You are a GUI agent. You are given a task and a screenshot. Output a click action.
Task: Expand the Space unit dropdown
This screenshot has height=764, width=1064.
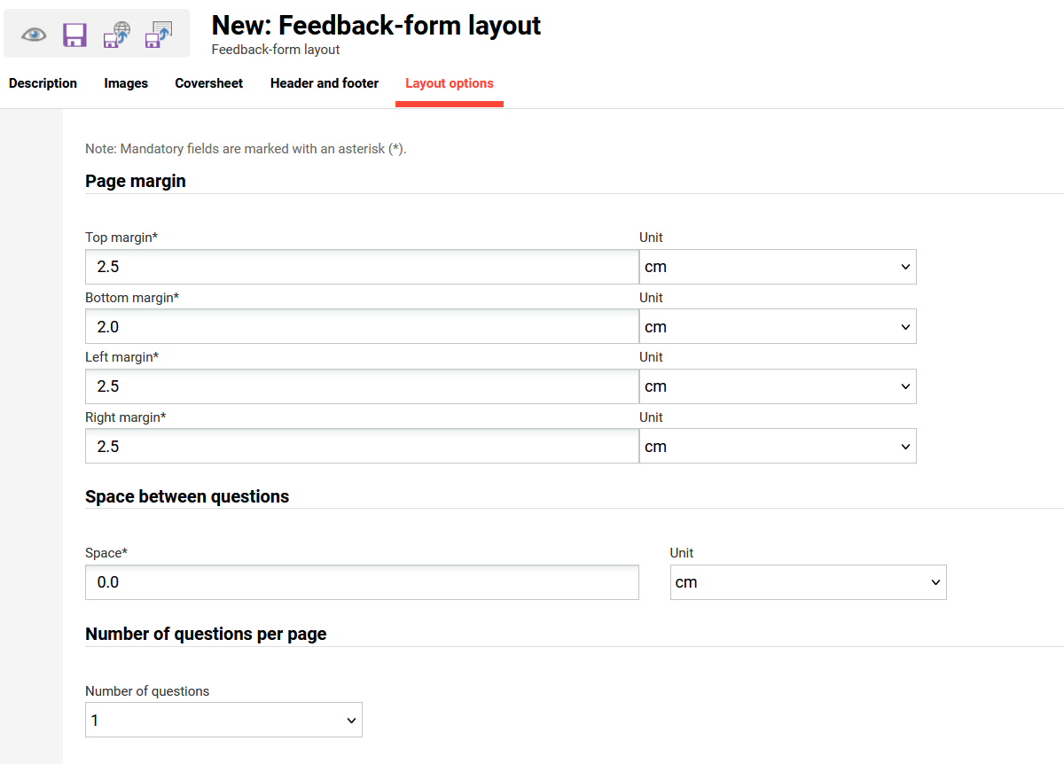tap(808, 582)
